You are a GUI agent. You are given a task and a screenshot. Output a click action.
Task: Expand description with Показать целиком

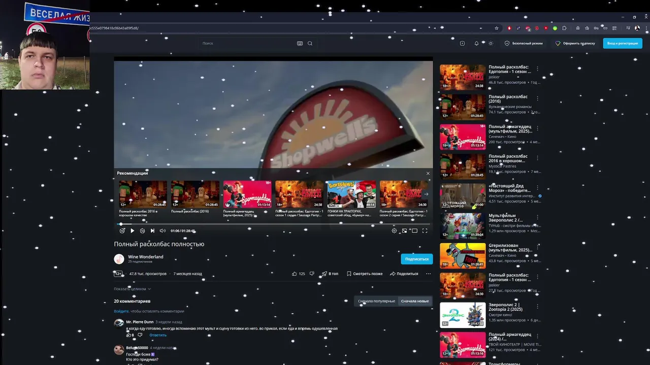point(132,289)
